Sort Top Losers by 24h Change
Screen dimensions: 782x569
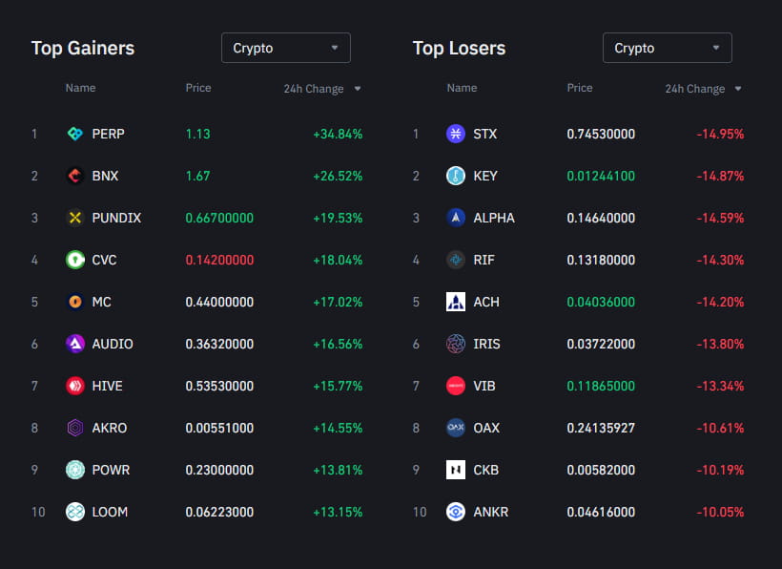703,89
